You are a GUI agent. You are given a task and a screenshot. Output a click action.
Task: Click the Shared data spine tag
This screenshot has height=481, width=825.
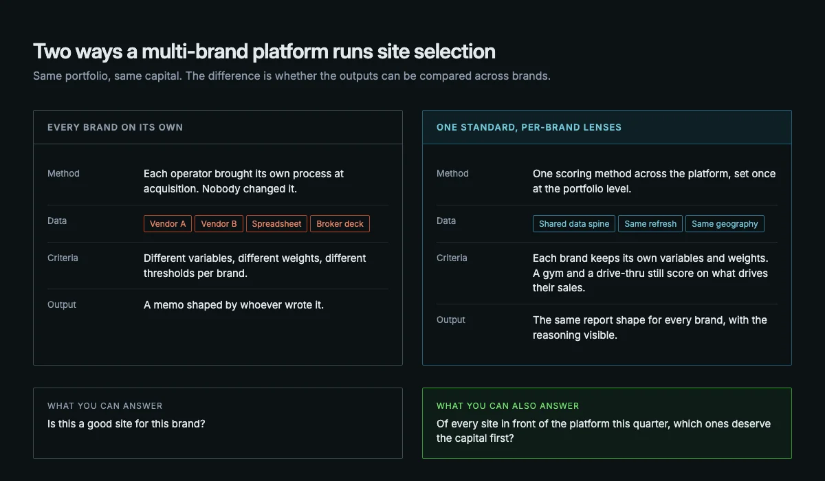[x=574, y=223]
